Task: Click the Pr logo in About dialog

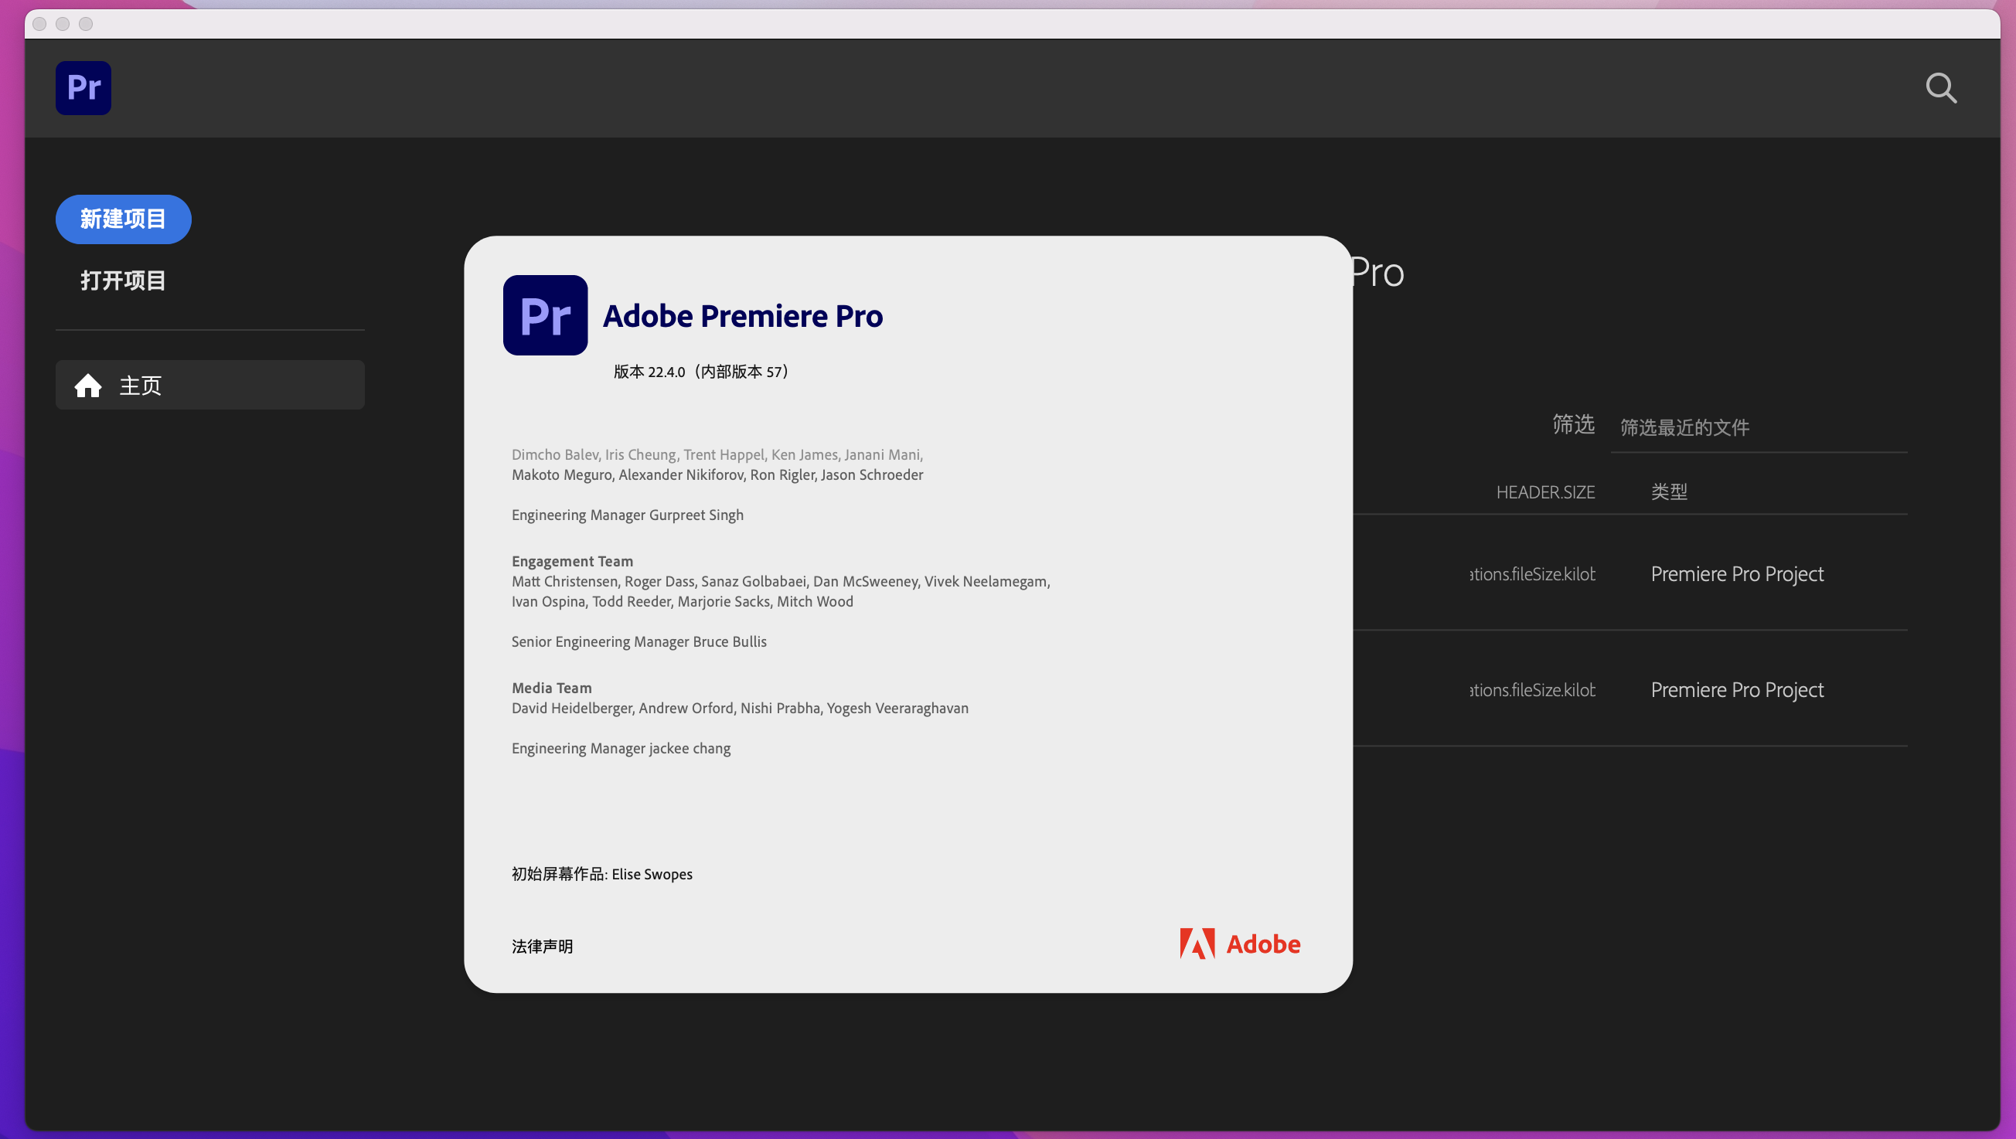Action: 545,315
